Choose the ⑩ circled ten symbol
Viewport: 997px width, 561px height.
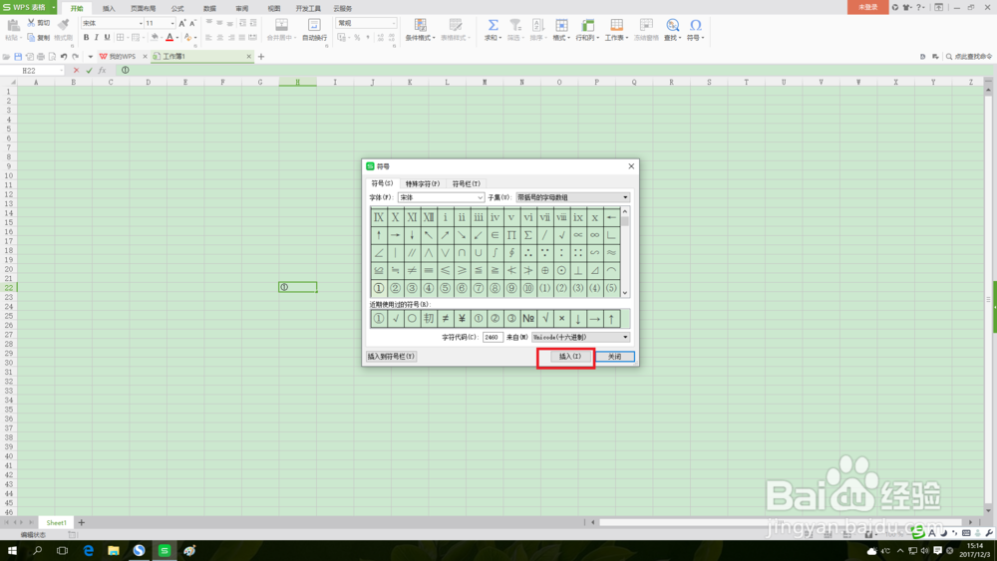tap(528, 288)
